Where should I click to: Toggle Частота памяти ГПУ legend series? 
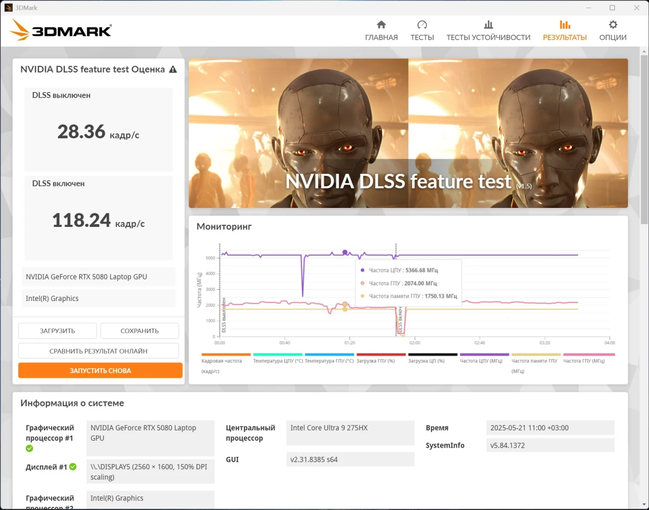pyautogui.click(x=536, y=362)
